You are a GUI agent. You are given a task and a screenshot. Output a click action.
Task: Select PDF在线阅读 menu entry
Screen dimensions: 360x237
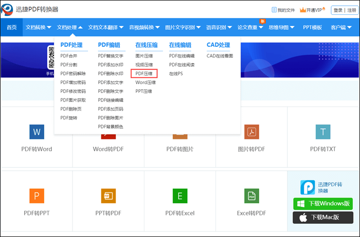pos(182,65)
